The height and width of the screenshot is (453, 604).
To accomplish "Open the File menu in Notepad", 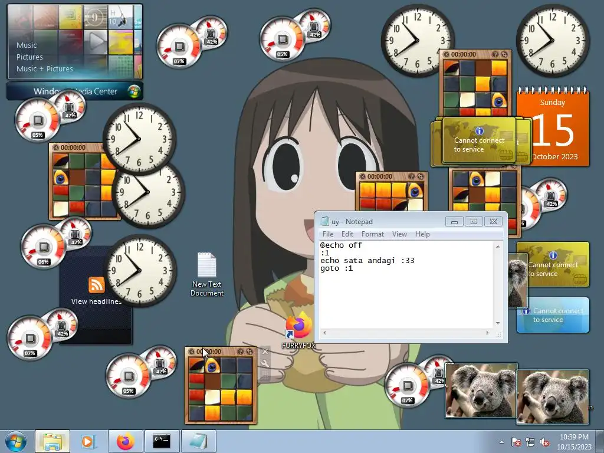I will (328, 234).
